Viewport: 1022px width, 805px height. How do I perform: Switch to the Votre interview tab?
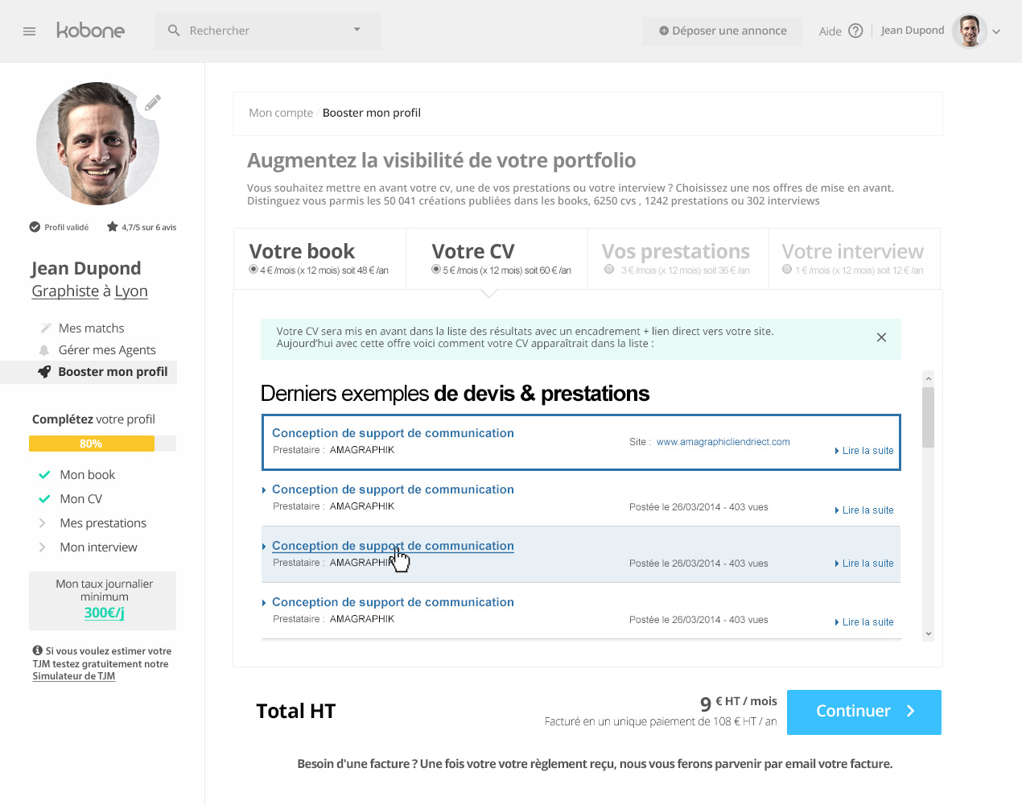click(851, 252)
